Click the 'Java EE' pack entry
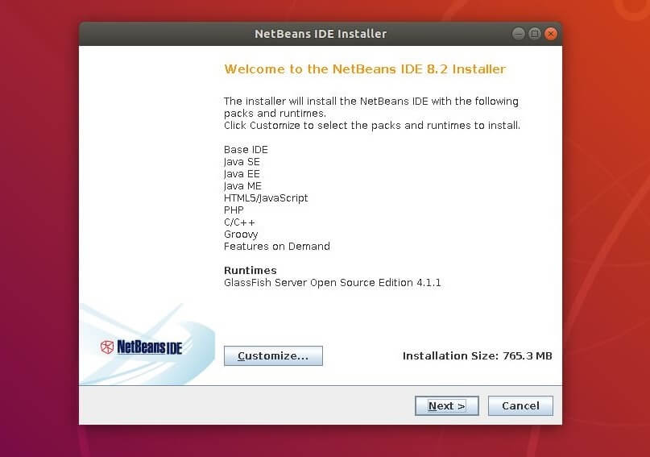 click(x=242, y=174)
